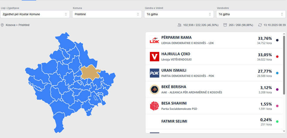Screen dimensions: 287x138
Task: Click the LDK party logo
Action: pyautogui.click(x=154, y=40)
